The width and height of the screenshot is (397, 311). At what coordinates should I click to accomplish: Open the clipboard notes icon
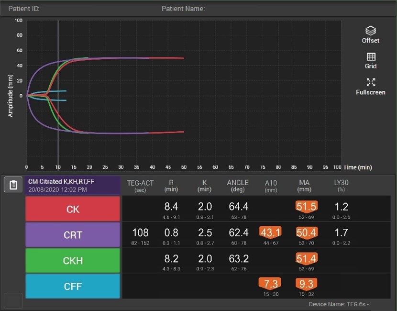tap(13, 185)
